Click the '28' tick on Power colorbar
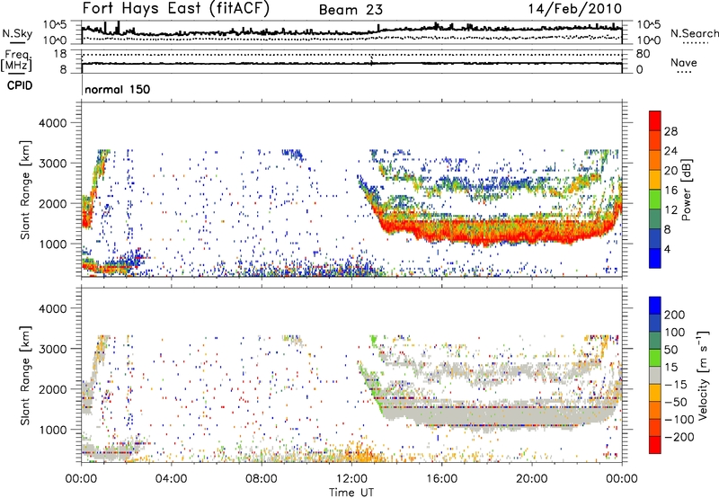 click(x=670, y=131)
